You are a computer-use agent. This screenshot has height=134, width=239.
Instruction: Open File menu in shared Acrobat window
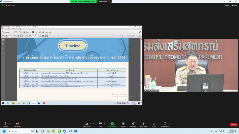coord(2,29)
